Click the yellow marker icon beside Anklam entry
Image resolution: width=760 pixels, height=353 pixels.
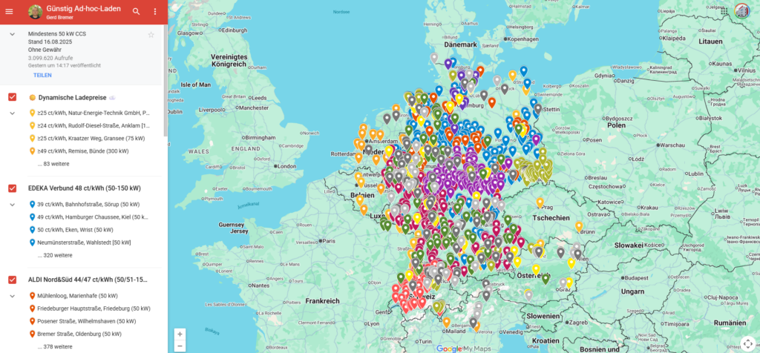(32, 125)
